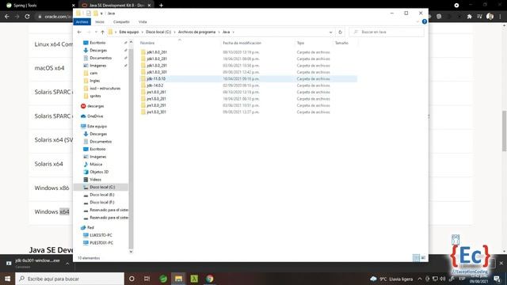This screenshot has width=507, height=285.
Task: Open Task View on the taskbar
Action: point(147,279)
